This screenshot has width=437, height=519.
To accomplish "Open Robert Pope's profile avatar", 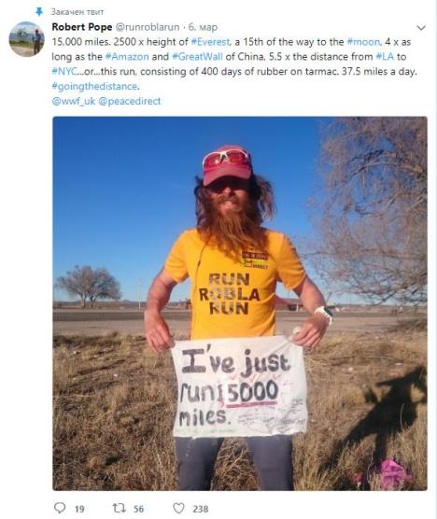I will pos(26,38).
